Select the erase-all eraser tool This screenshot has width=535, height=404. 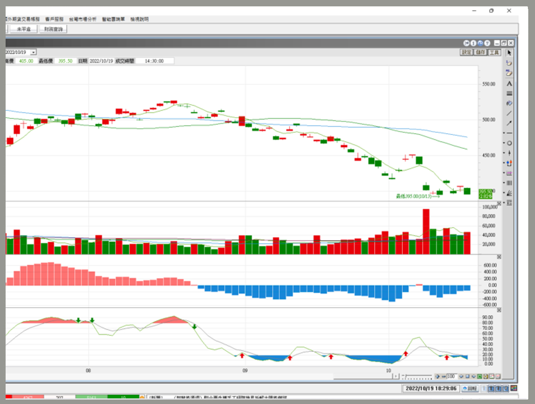point(509,73)
